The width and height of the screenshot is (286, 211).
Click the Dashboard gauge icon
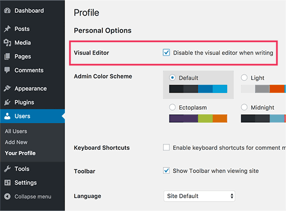click(7, 10)
